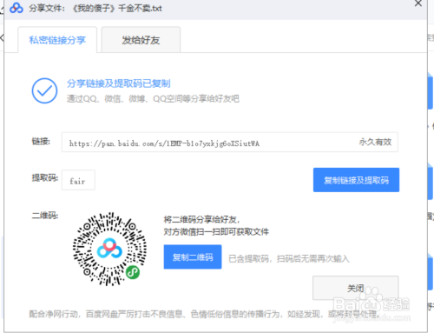Click 对方微信扫一扫即可获取文件 text
This screenshot has width=434, height=333.
point(216,232)
